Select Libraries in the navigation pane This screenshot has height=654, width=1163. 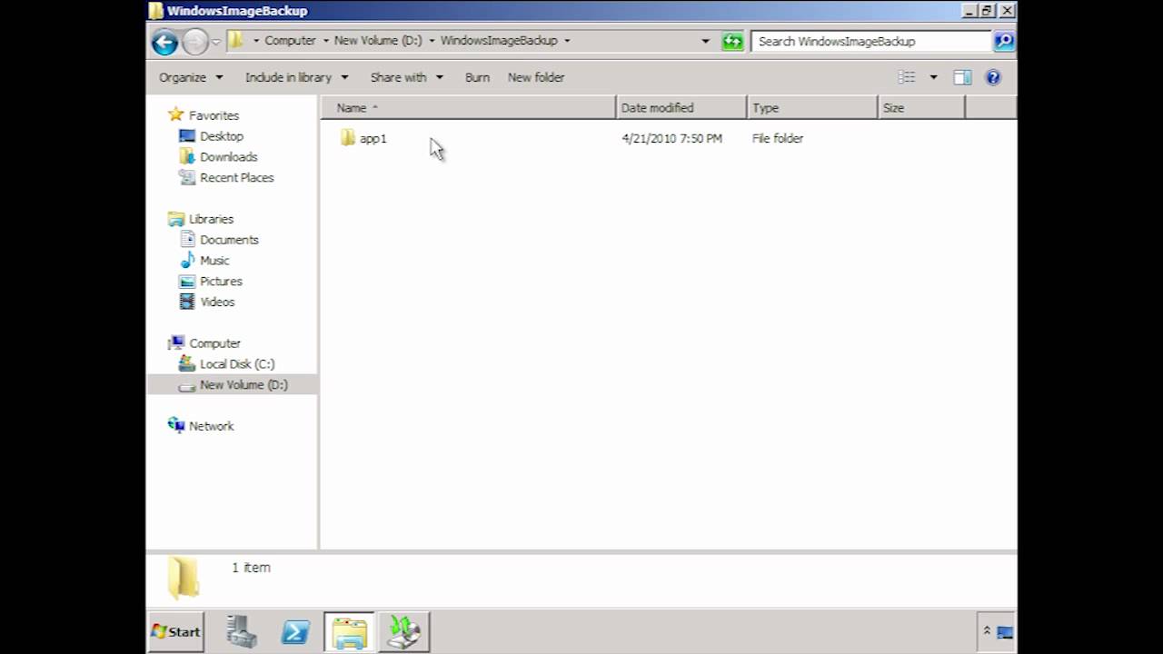211,219
